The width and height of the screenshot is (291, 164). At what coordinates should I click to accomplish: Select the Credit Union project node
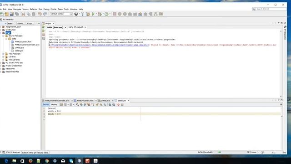coord(10,30)
